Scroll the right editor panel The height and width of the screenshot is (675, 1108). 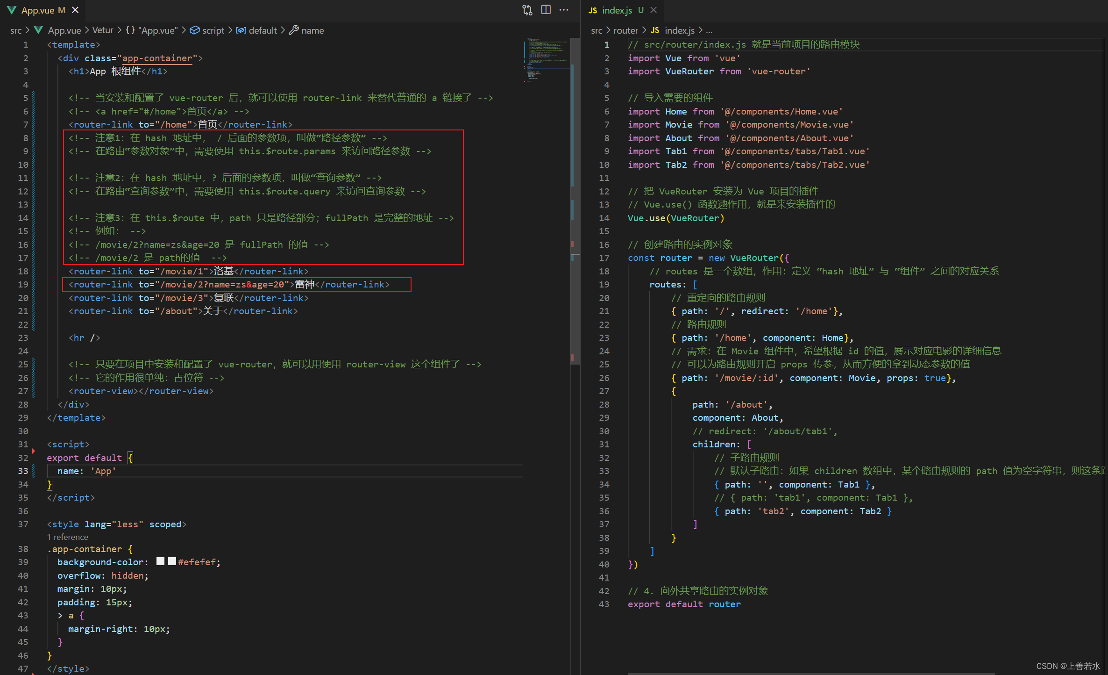[x=1102, y=317]
